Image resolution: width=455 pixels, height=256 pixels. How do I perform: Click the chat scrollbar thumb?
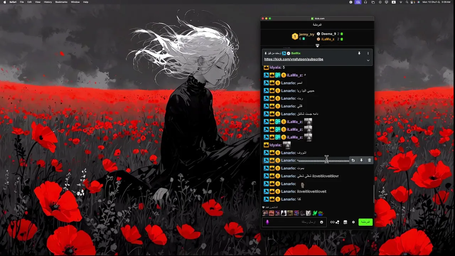[373, 194]
